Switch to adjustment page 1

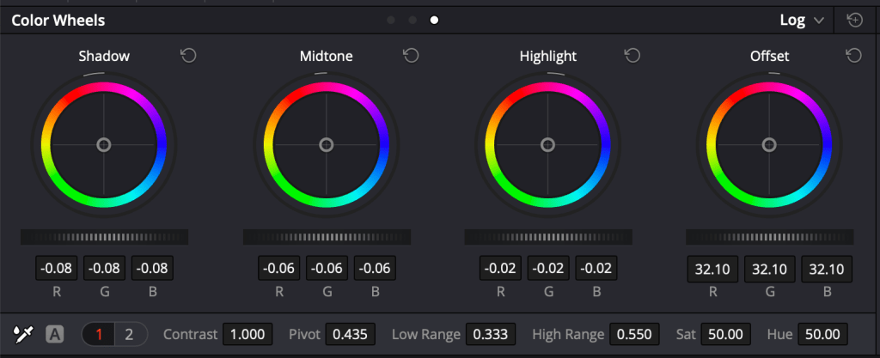[99, 335]
